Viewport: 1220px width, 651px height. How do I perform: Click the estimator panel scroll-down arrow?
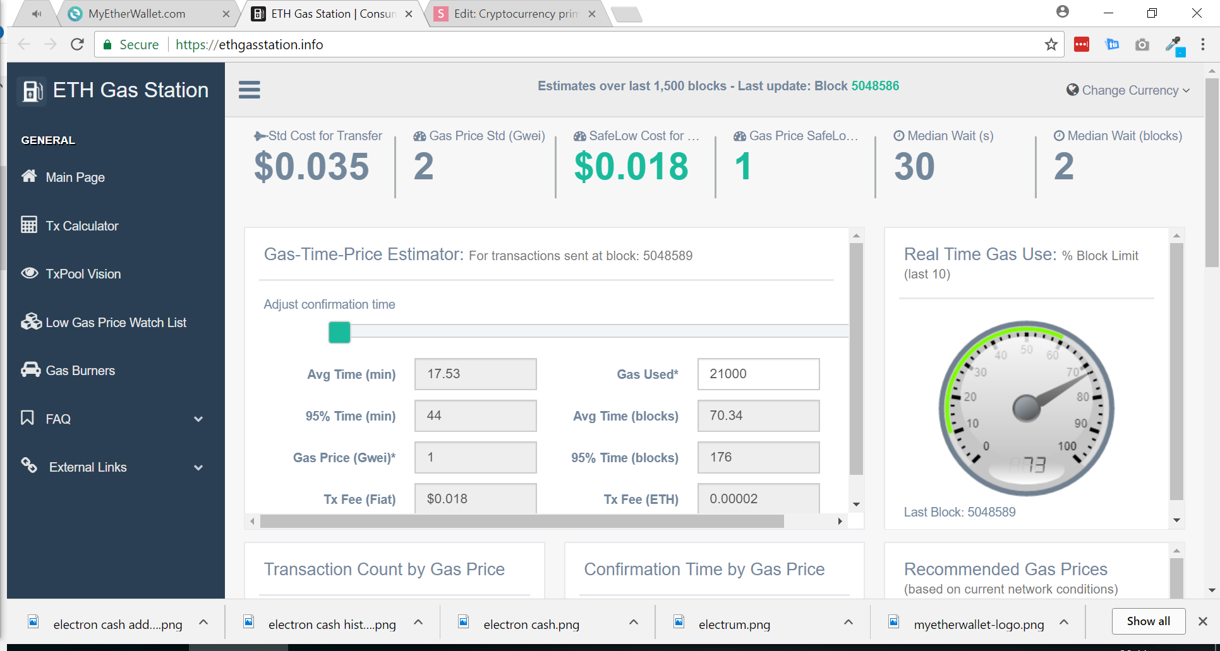(x=856, y=505)
